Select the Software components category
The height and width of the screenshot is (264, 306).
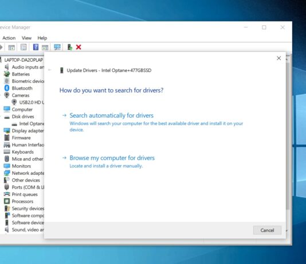tap(28, 215)
